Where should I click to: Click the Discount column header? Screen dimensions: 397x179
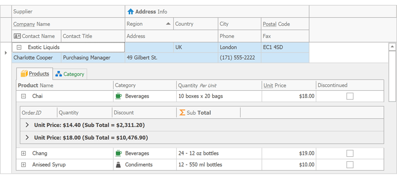click(x=144, y=112)
